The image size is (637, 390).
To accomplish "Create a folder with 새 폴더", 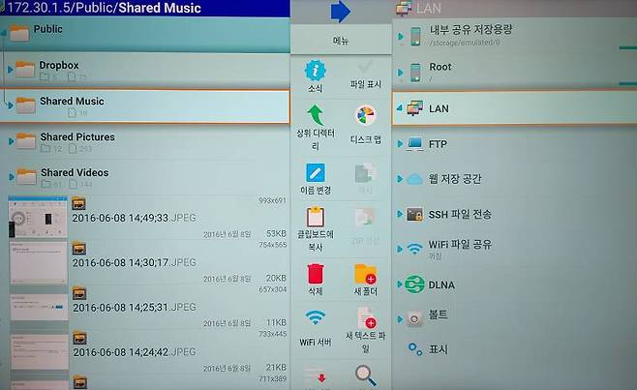I will pos(365,275).
